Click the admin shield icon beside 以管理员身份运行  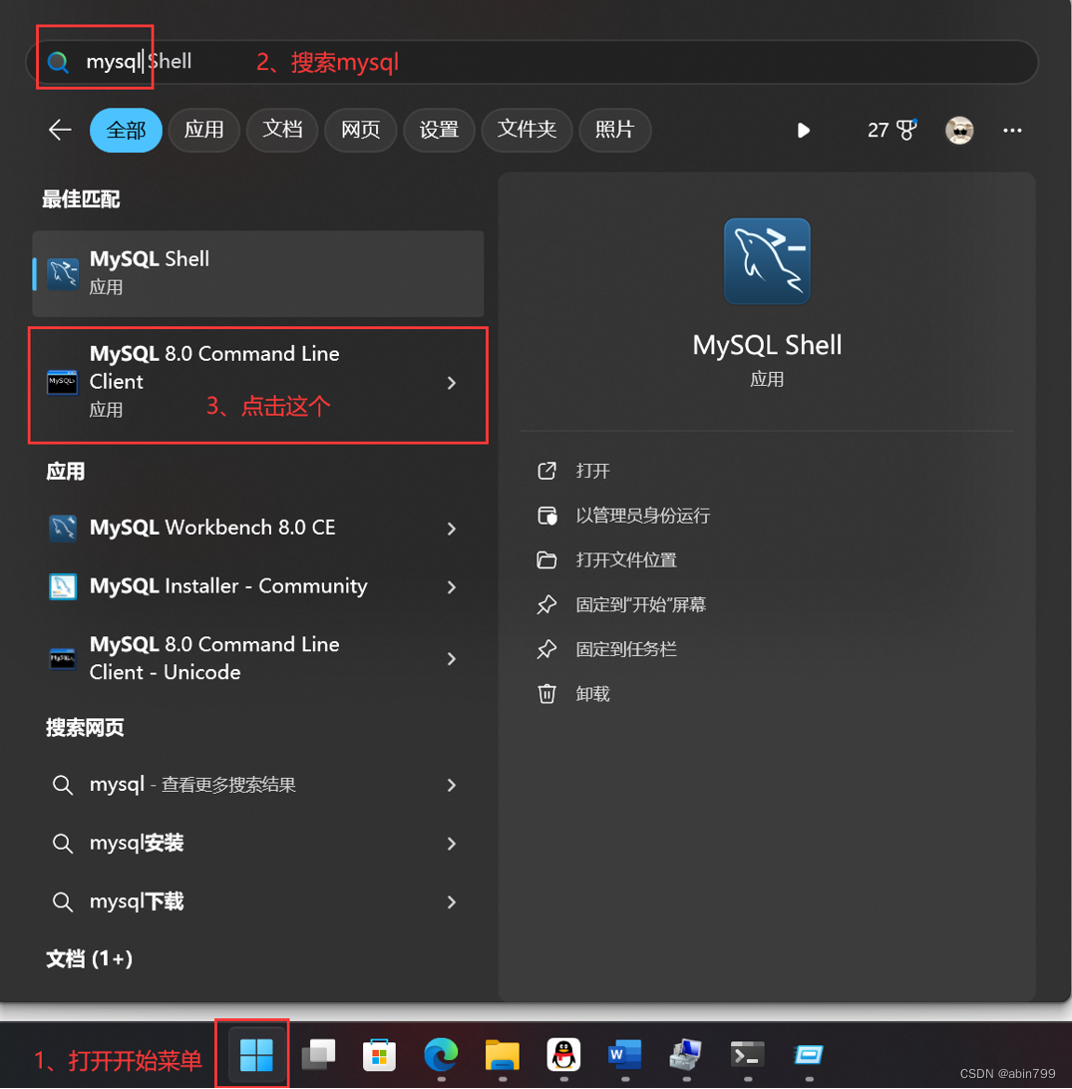tap(547, 516)
